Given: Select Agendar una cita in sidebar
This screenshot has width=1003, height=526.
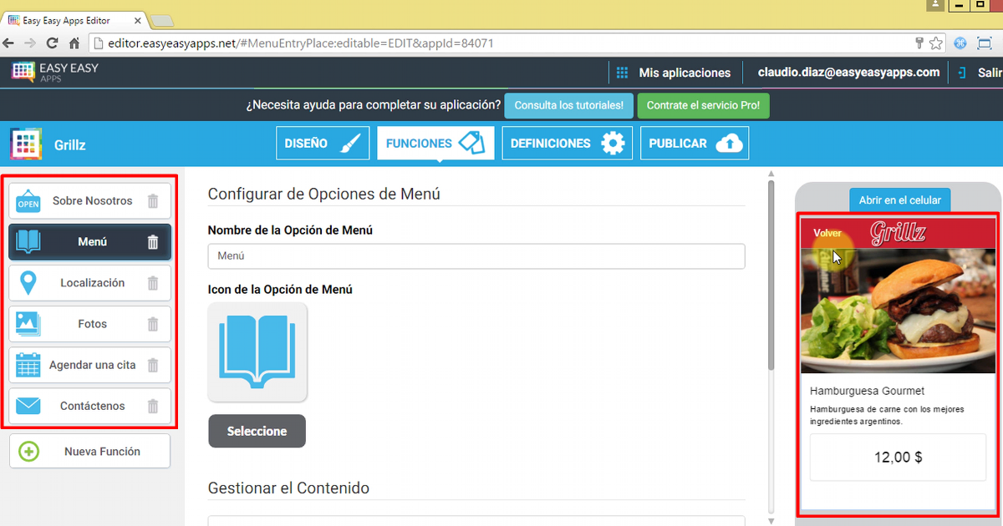Looking at the screenshot, I should (x=90, y=365).
